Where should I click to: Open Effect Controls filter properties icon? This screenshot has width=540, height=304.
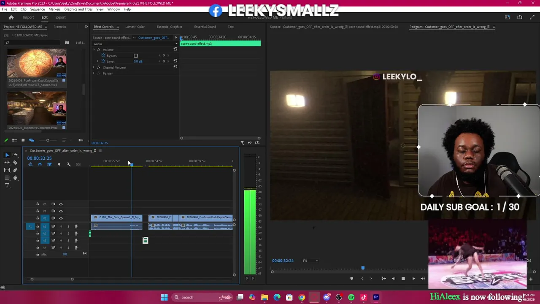coord(242,143)
